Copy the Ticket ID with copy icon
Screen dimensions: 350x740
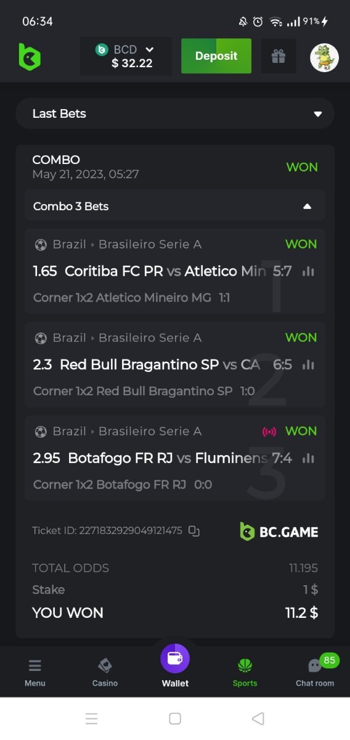[x=194, y=530]
